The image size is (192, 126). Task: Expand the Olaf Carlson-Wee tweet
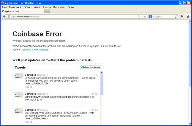[x=28, y=122]
